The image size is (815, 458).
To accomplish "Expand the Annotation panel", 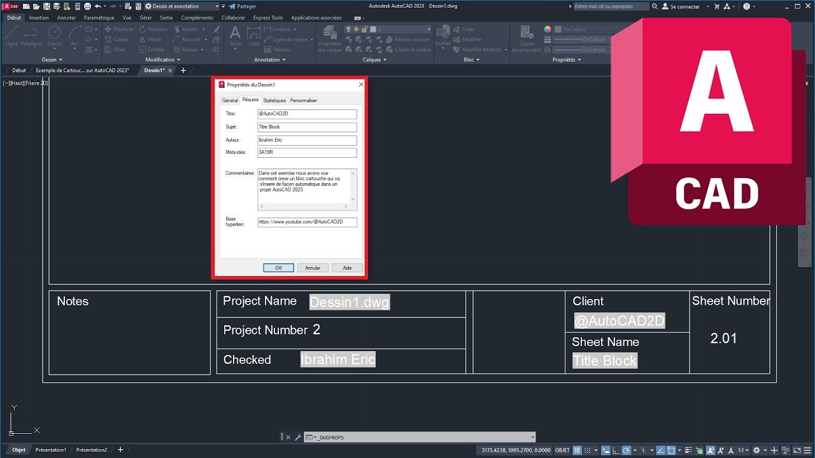I will point(270,60).
